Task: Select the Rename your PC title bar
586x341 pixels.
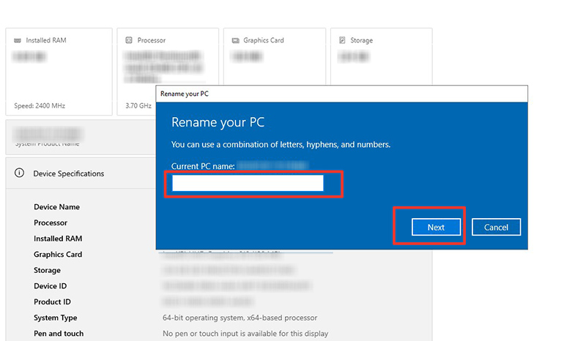Action: click(x=342, y=94)
